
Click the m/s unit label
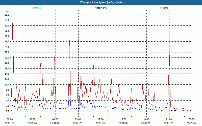pos(8,11)
